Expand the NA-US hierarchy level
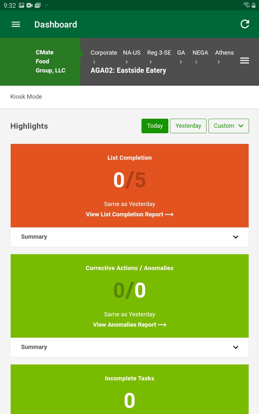 127,61
